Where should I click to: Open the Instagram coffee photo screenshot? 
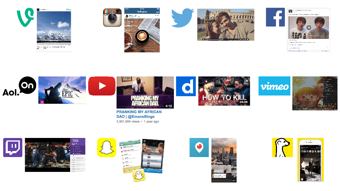142,30
